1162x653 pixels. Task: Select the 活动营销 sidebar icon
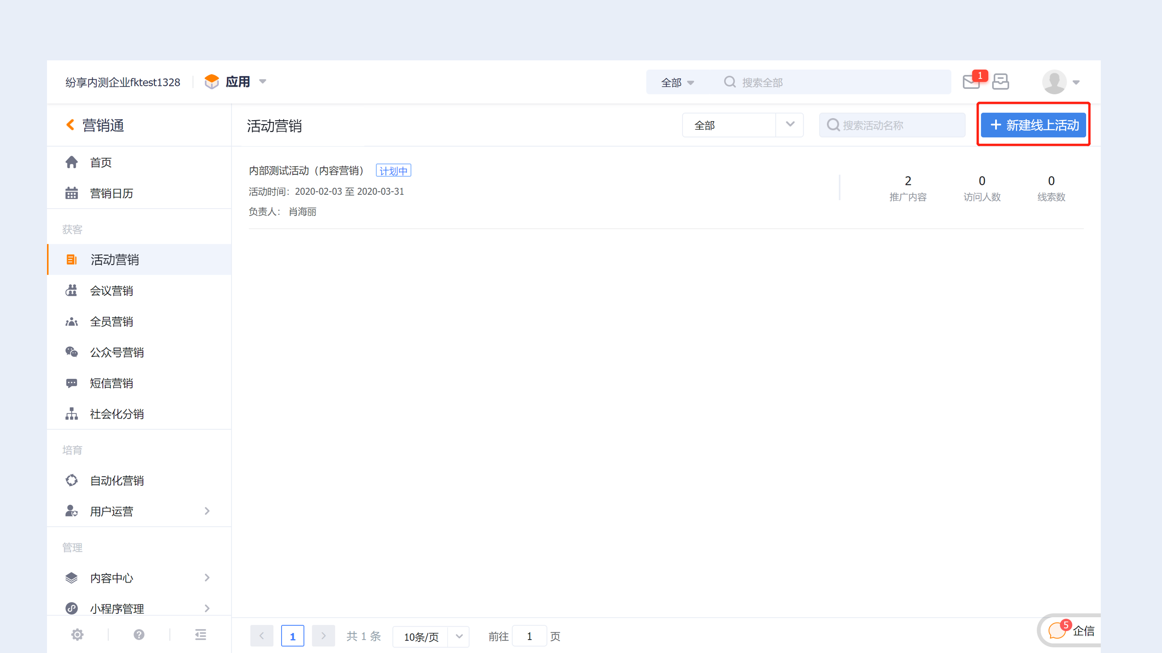[72, 260]
